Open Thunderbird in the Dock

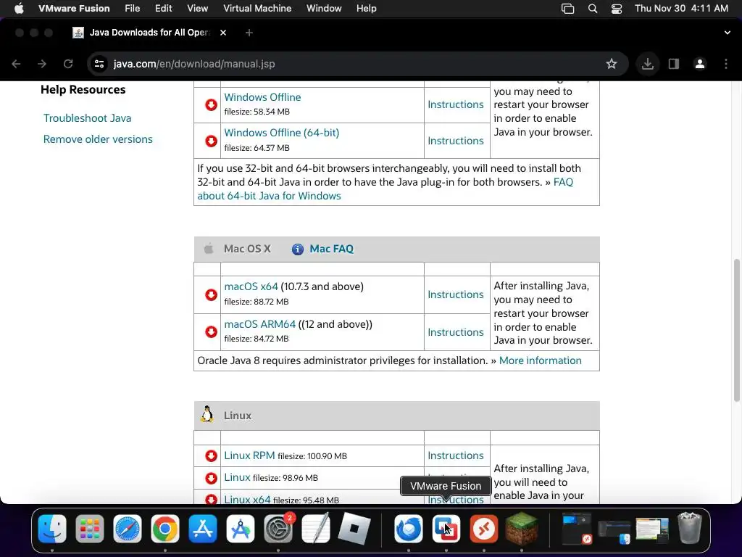point(409,529)
